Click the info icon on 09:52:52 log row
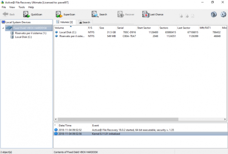The image size is (228, 154). (56, 130)
